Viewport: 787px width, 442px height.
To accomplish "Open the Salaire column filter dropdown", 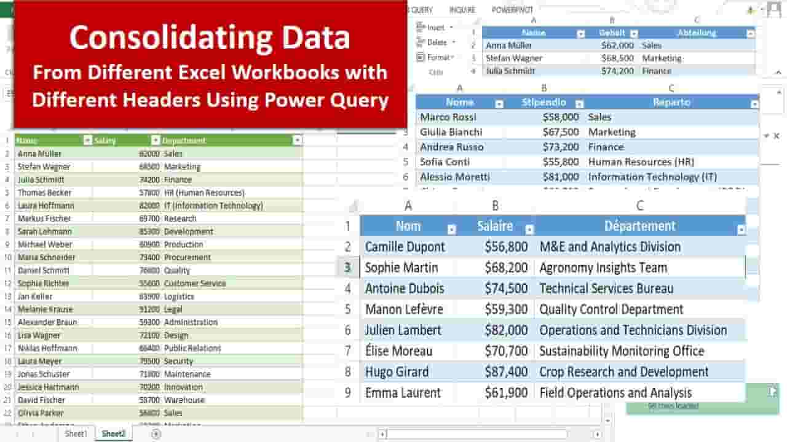I will [x=529, y=230].
